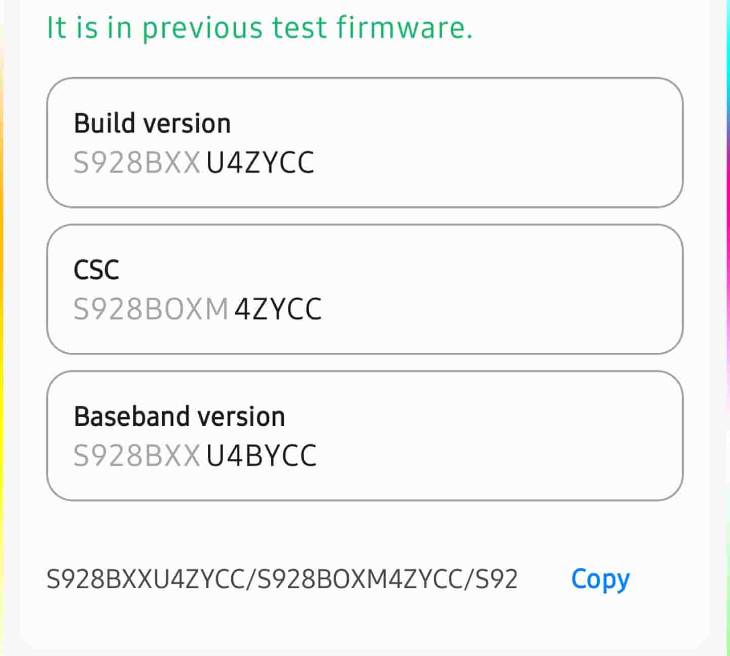Screen dimensions: 730x656
Task: Click the U4BYCC baseband version suffix
Action: coord(261,455)
